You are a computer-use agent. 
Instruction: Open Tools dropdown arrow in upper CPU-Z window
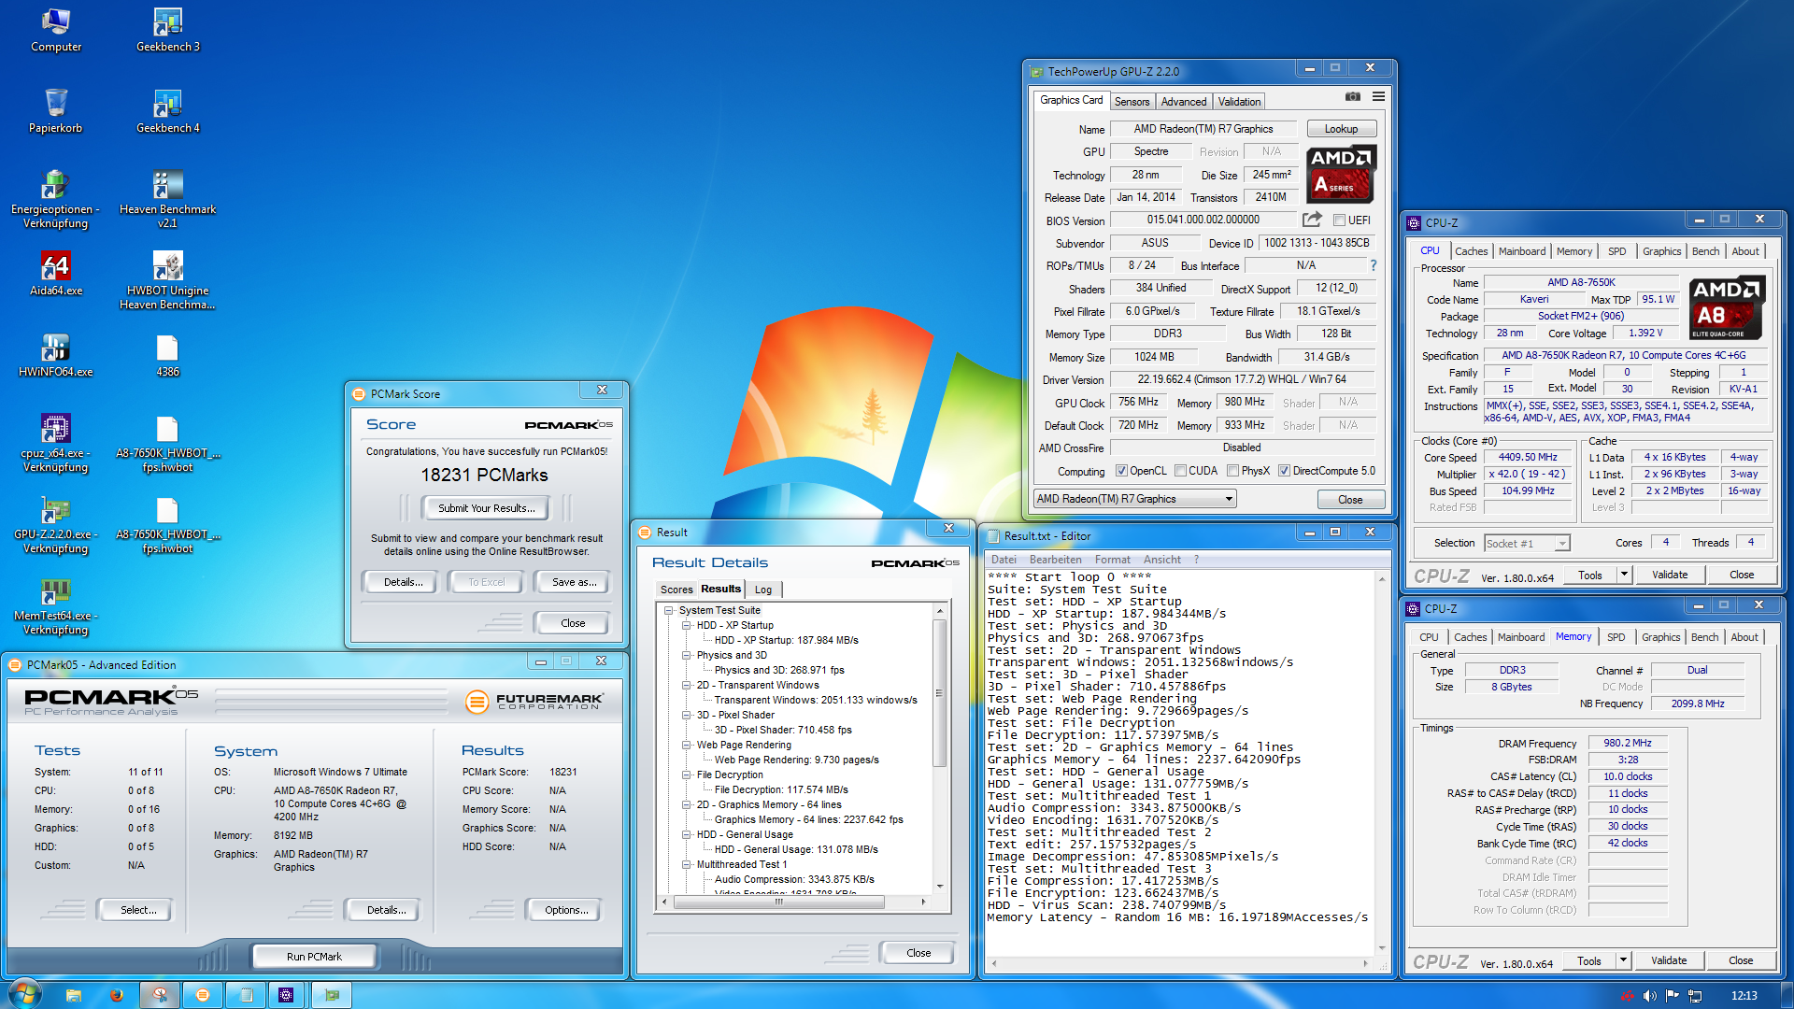1624,575
